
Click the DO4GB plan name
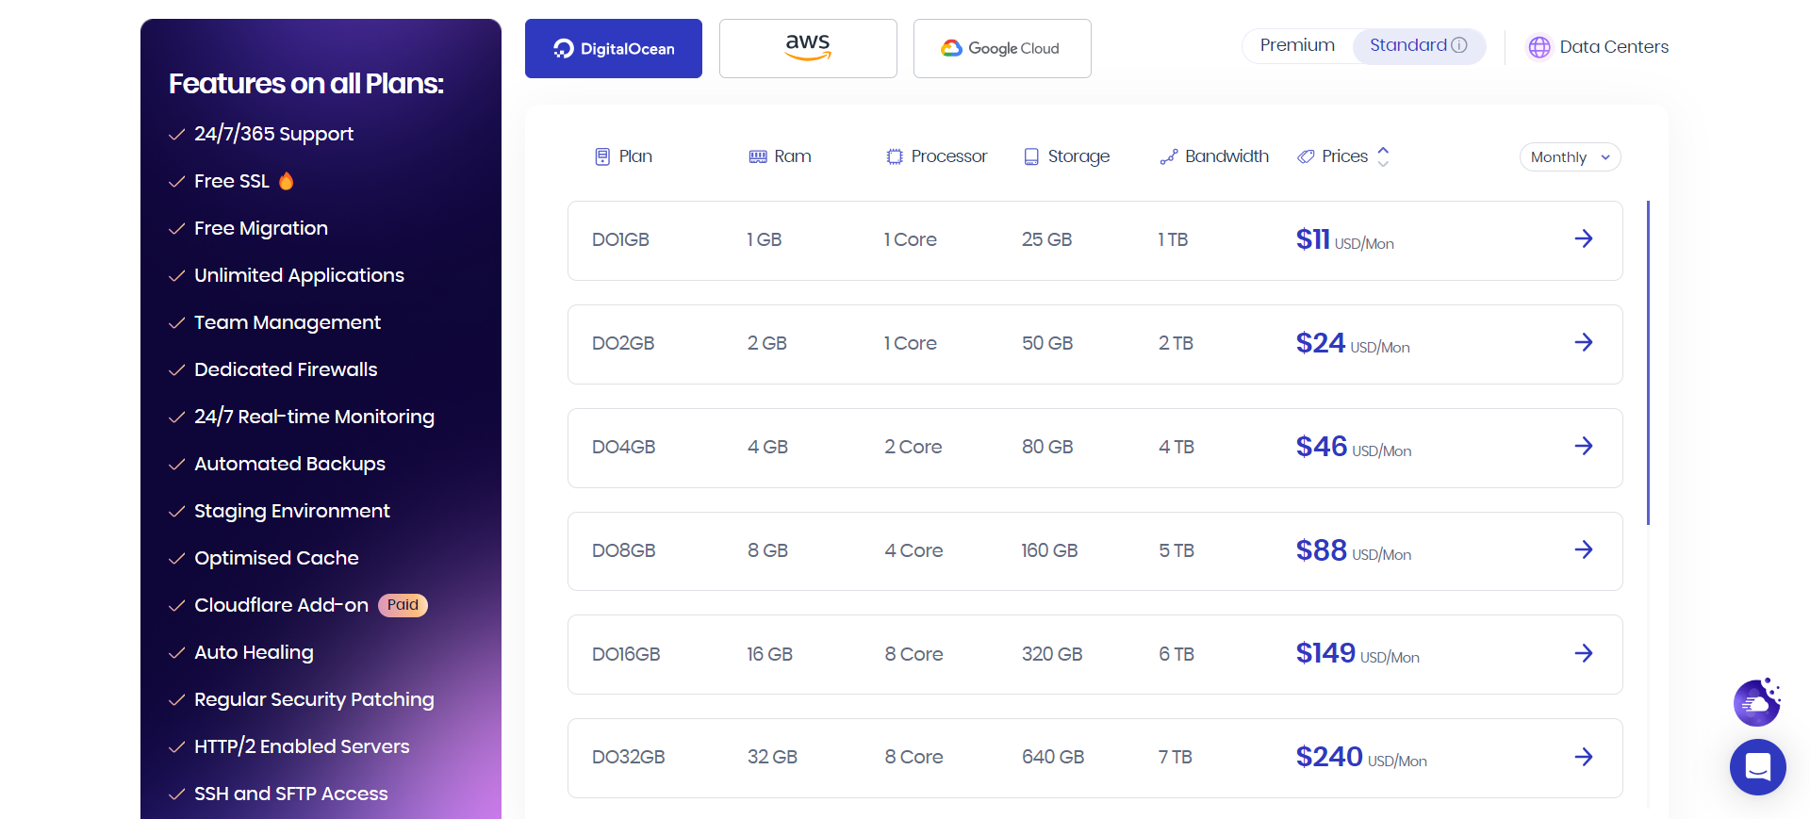(623, 447)
